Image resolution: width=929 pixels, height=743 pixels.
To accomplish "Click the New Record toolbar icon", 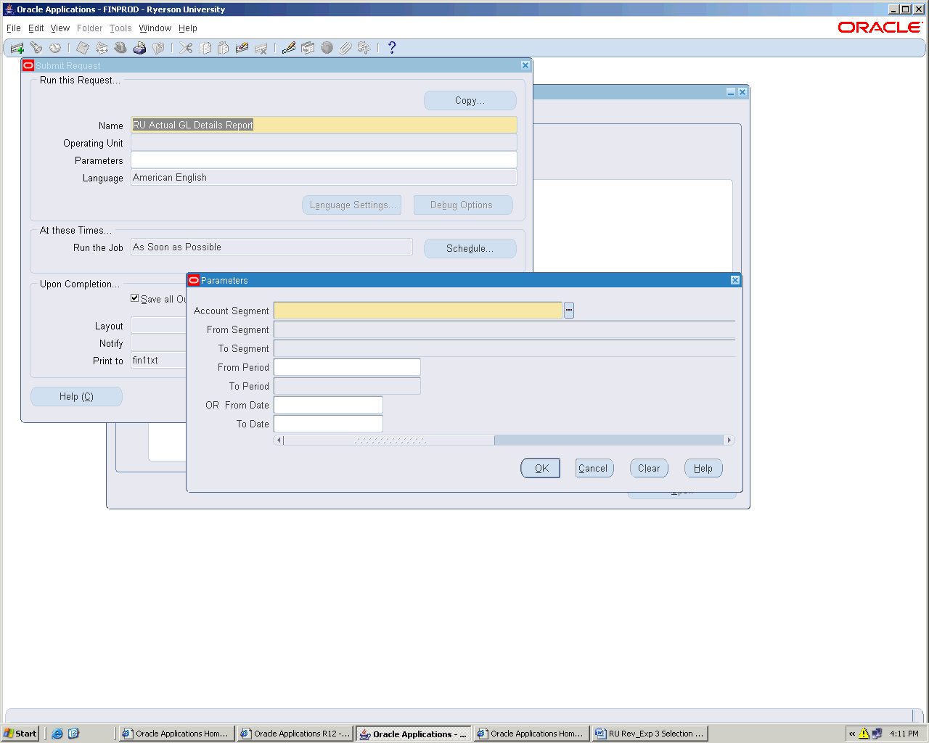I will click(x=17, y=48).
